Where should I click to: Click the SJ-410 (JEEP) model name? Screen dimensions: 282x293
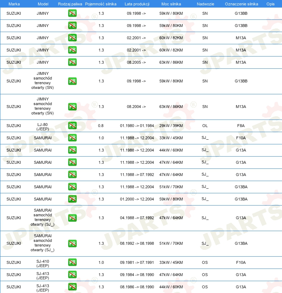click(x=43, y=262)
